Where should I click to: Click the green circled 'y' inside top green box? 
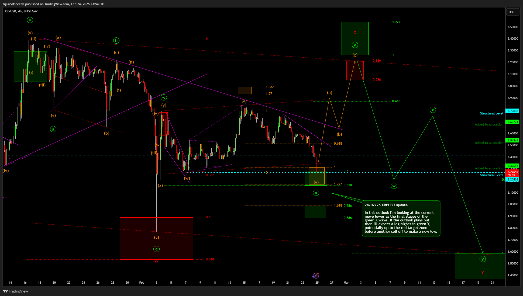355,45
